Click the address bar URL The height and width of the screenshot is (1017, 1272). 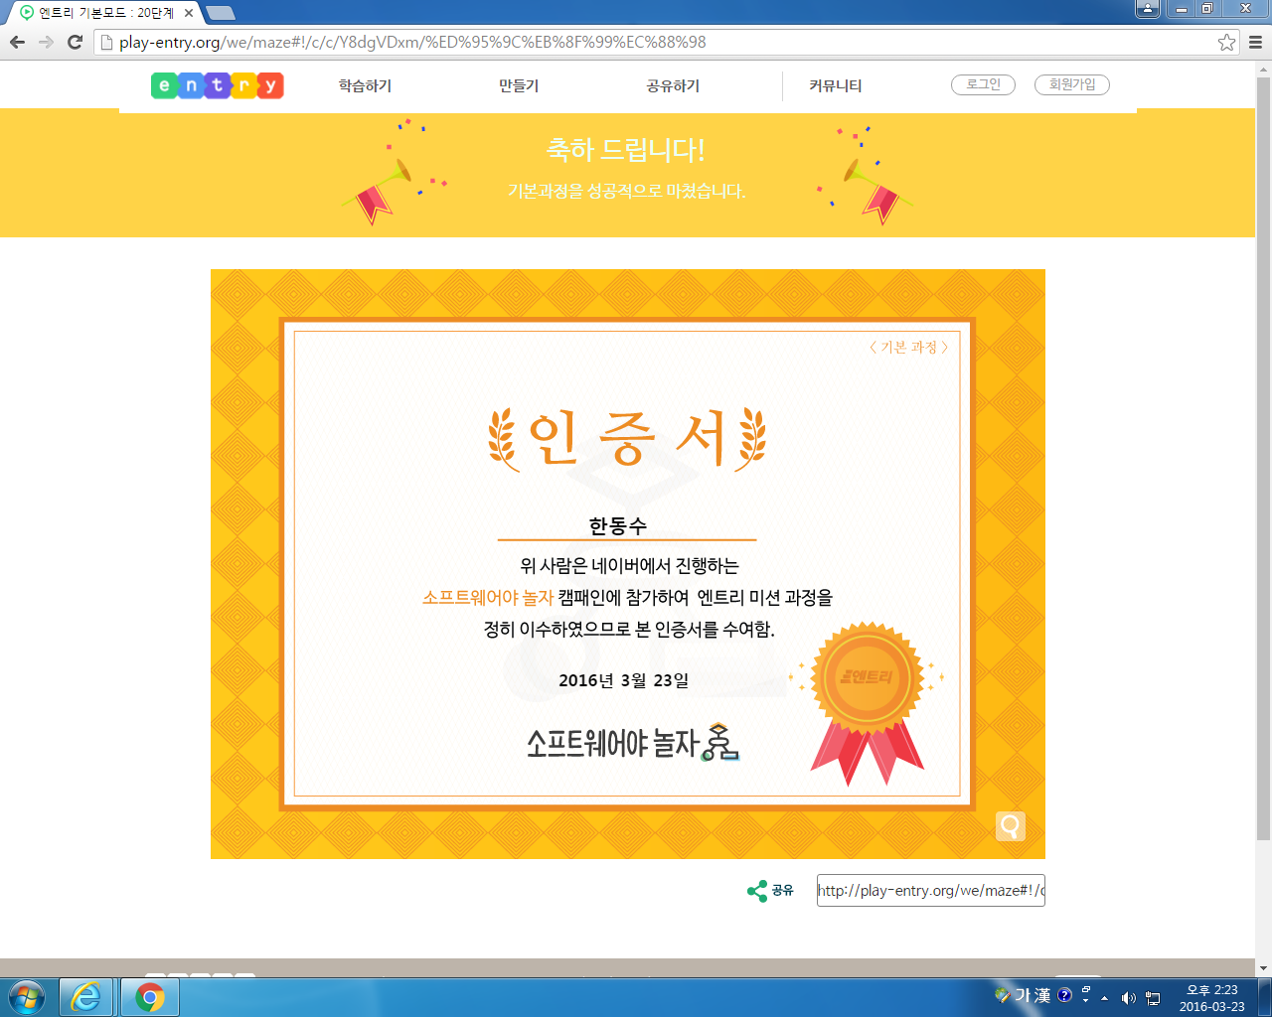coord(412,42)
